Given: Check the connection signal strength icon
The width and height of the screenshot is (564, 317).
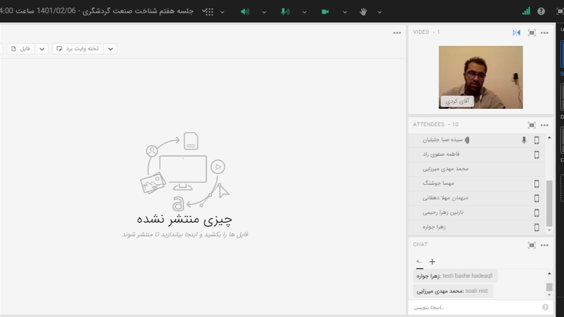Looking at the screenshot, I should 526,11.
